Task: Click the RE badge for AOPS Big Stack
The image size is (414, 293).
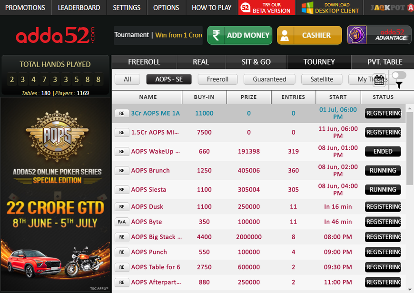Action: (122, 237)
